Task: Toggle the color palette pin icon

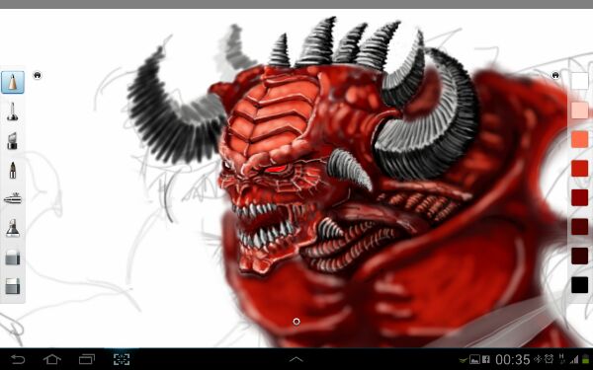Action: (555, 75)
